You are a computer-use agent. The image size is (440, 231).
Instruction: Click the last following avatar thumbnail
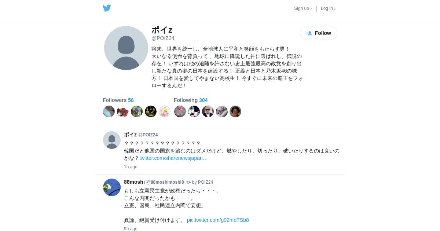click(x=235, y=111)
